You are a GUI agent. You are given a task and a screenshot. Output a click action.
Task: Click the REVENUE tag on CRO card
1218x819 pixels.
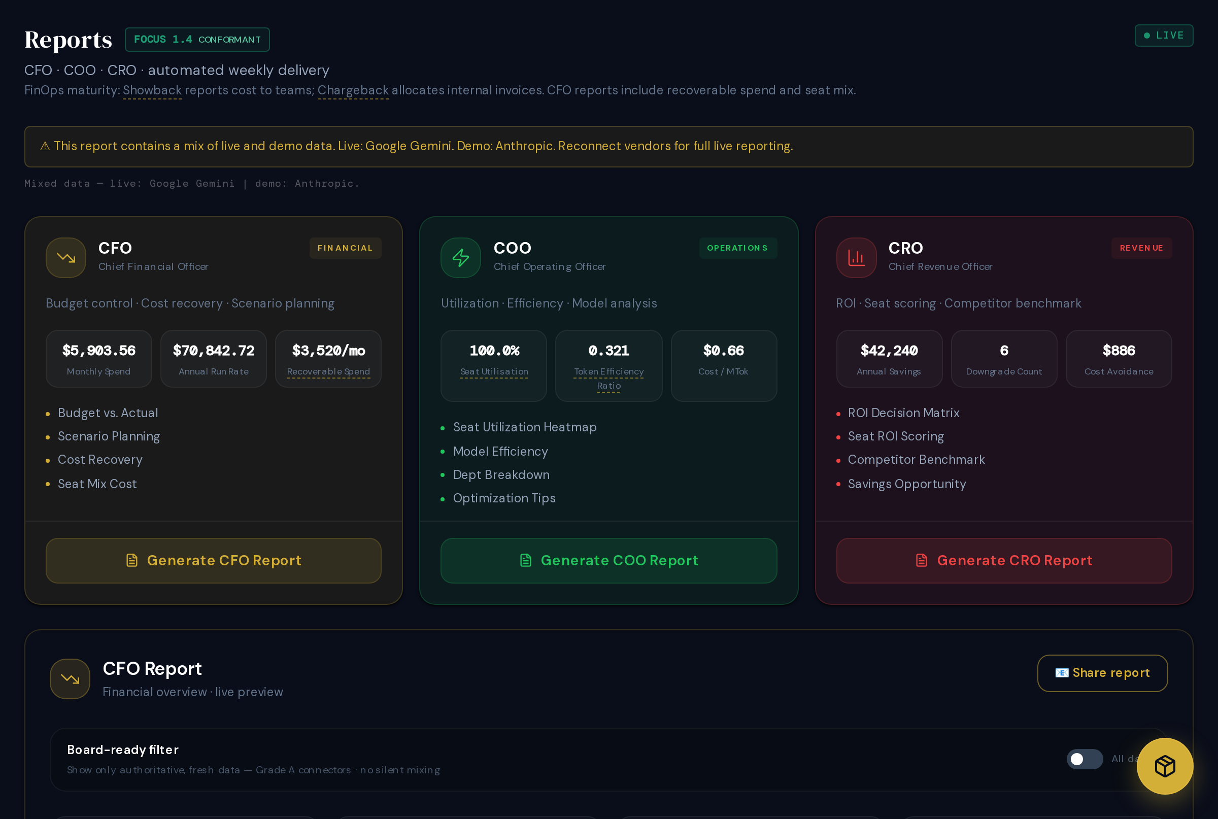click(1141, 248)
